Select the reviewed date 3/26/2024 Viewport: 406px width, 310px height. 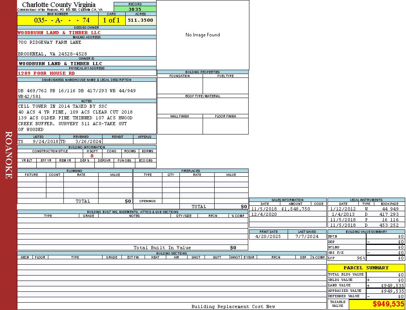point(88,141)
